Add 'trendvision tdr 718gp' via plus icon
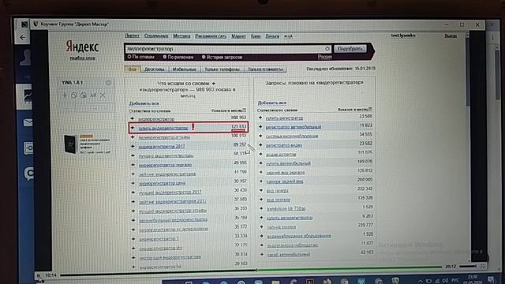Viewport: 505px width, 284px height. coord(261,208)
